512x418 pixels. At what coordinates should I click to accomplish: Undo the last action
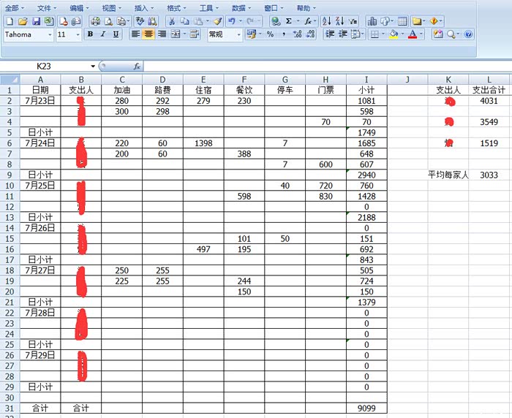point(232,21)
